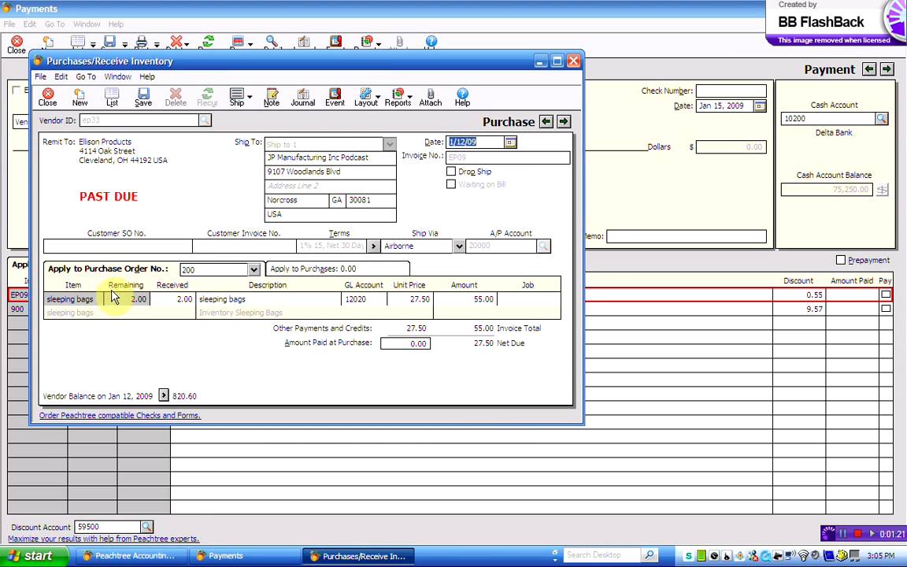Click Maximize your results Peachtree experts link
This screenshot has width=907, height=567.
pyautogui.click(x=103, y=539)
